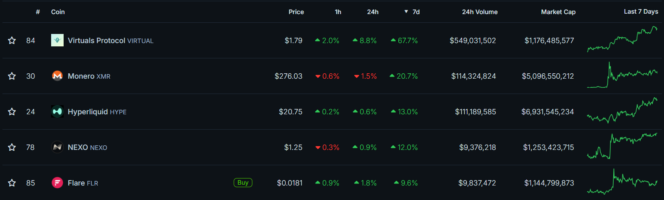Click the Hyperliquid coin logo
The image size is (664, 200).
[x=57, y=111]
